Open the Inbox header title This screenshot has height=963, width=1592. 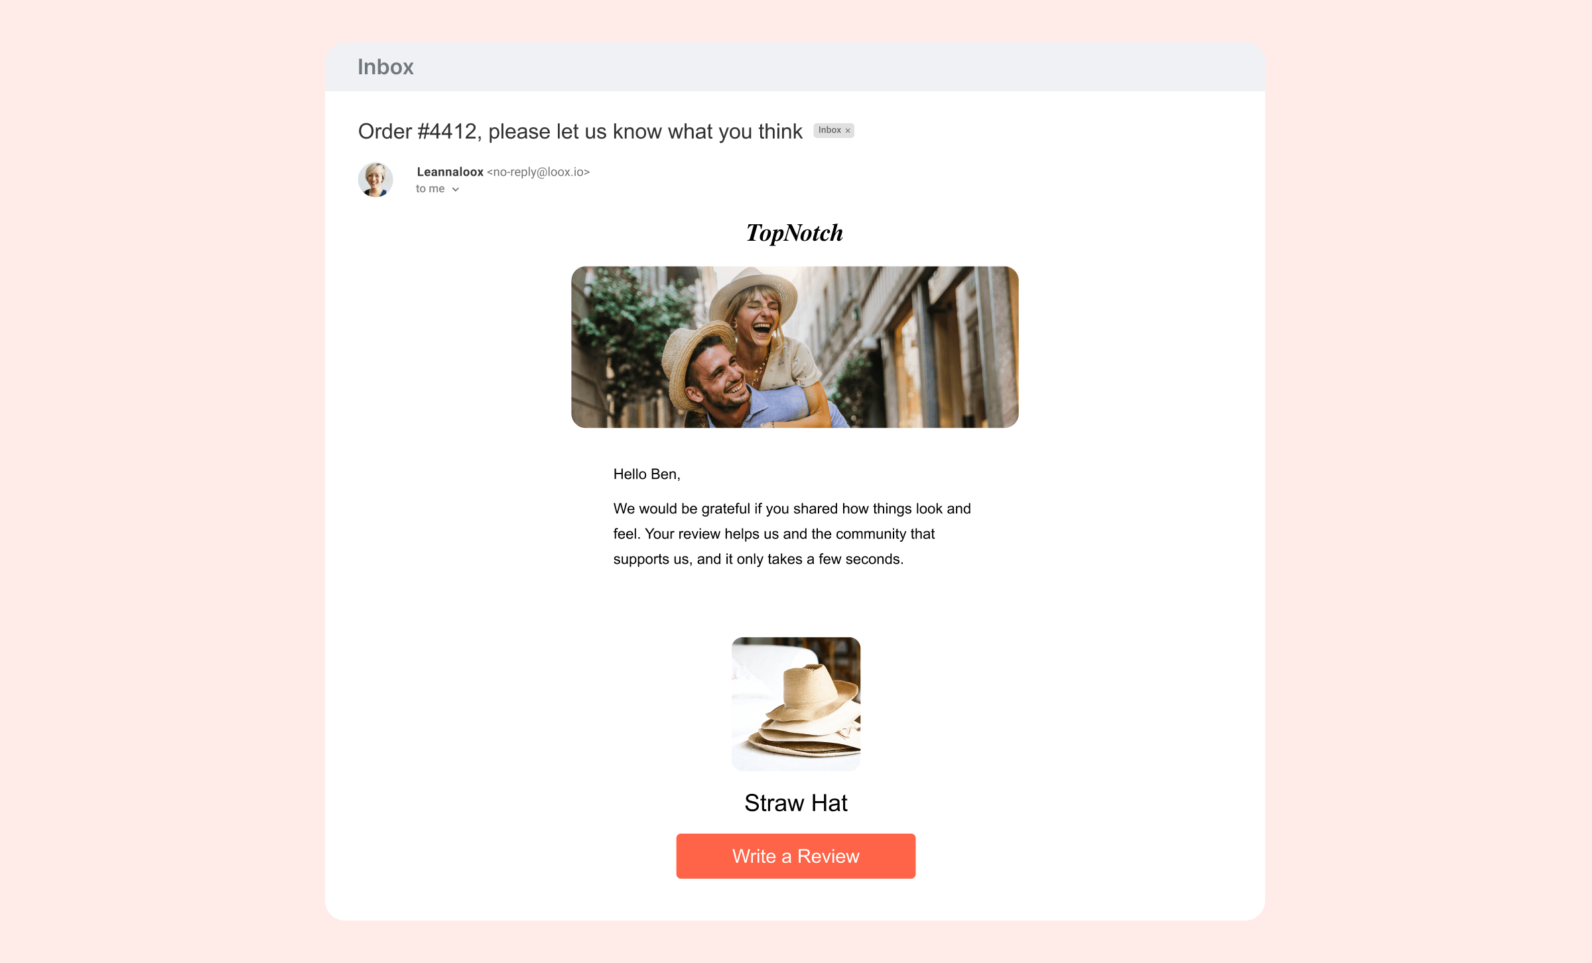click(385, 67)
